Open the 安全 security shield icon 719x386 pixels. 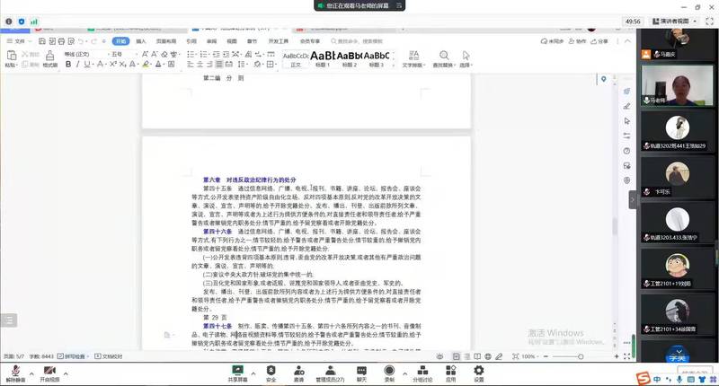coord(271,369)
